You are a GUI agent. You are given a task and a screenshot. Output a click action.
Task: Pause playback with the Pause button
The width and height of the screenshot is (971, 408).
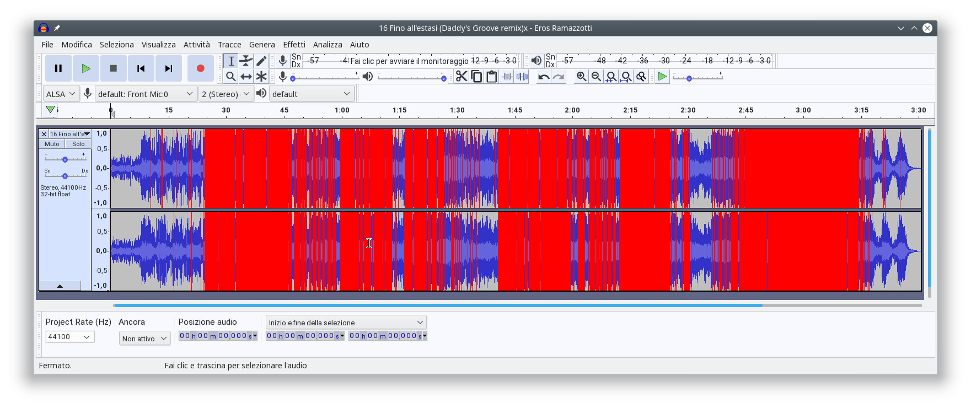coord(58,68)
